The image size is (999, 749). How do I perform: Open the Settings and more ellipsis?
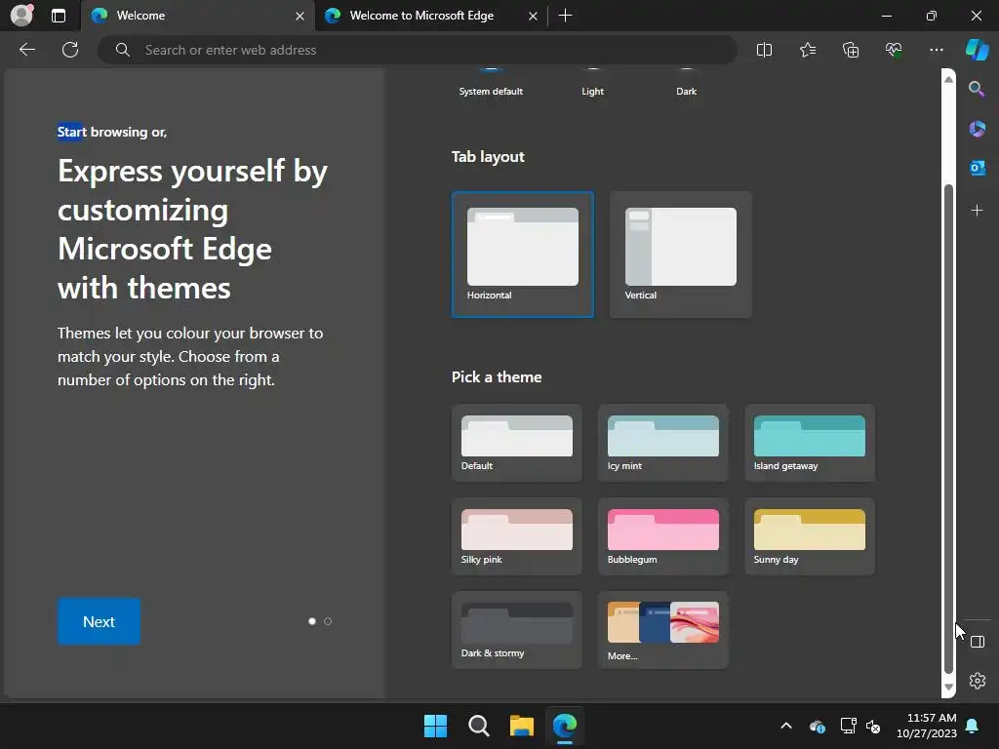point(936,50)
